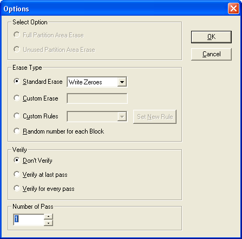Click the OK button

[x=211, y=37]
